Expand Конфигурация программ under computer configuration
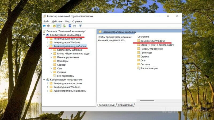214x120 pixels. (x=48, y=39)
